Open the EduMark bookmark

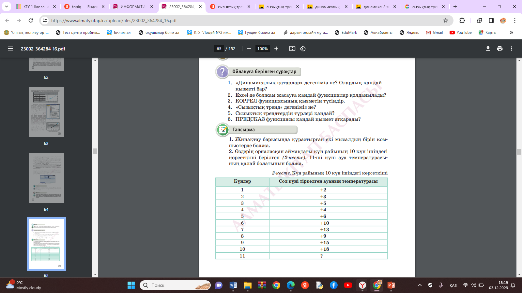(346, 33)
